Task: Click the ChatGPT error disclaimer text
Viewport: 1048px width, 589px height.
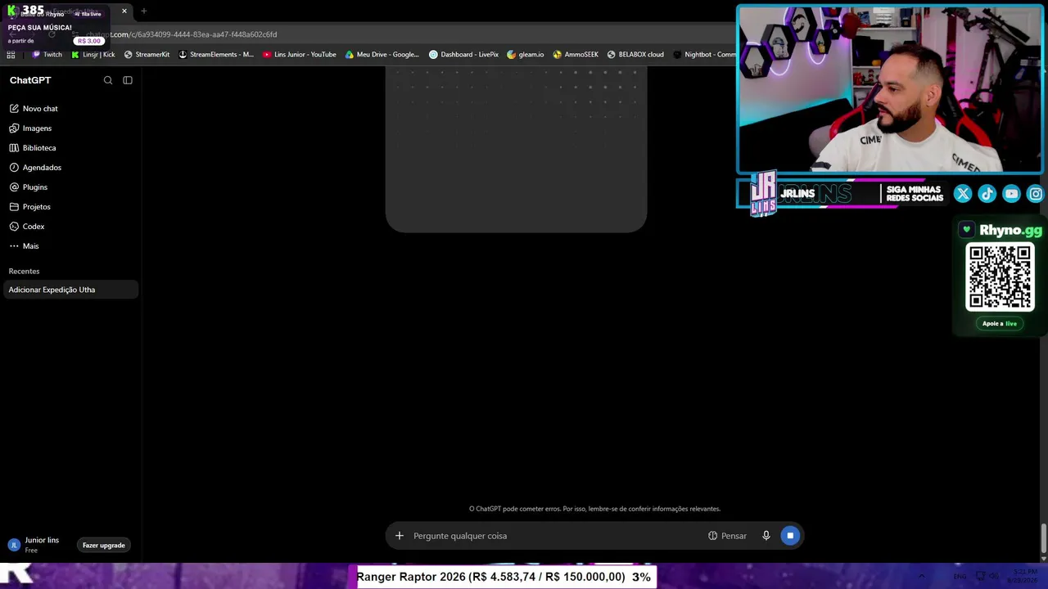Action: pos(594,509)
